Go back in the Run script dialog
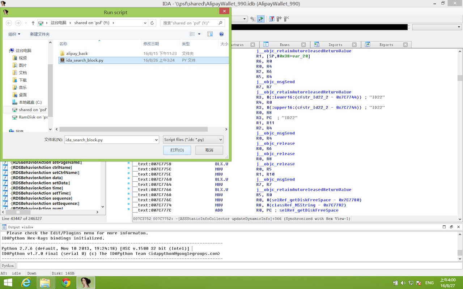This screenshot has width=463, height=289. tap(9, 23)
